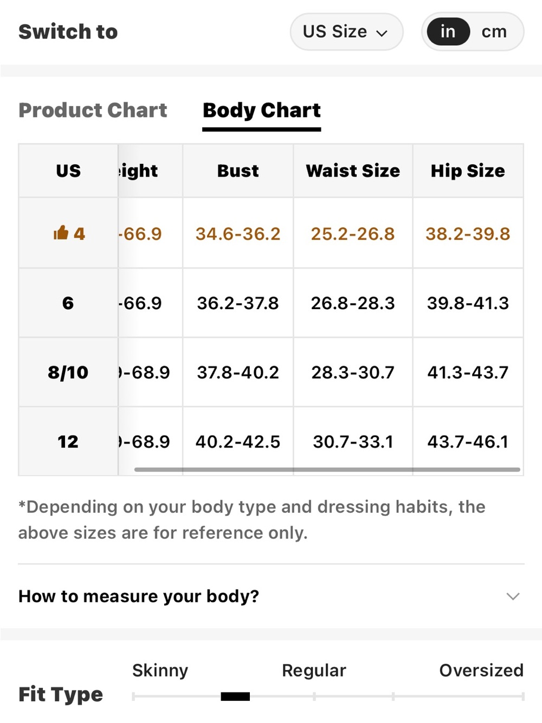Select the size 12 row label
The width and height of the screenshot is (542, 723).
(68, 442)
